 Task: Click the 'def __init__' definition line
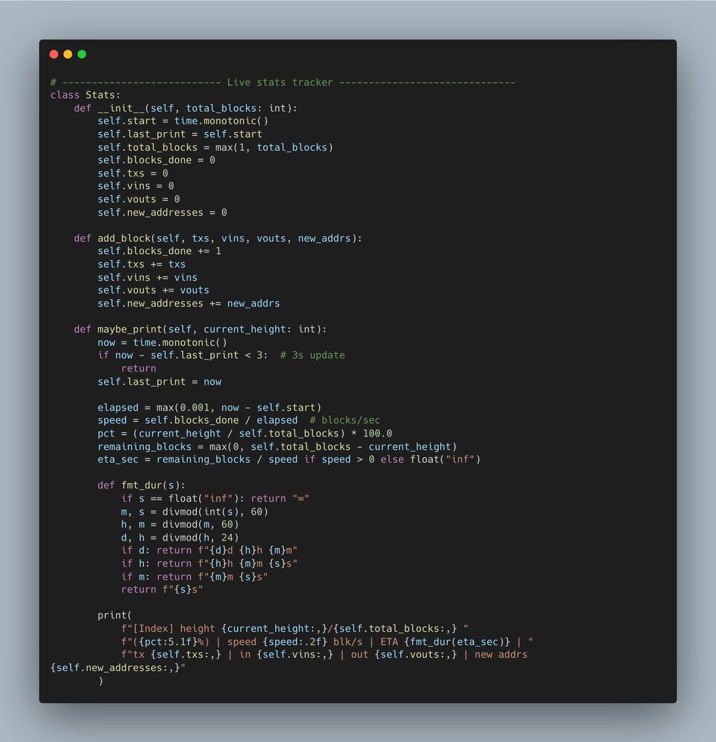point(185,108)
